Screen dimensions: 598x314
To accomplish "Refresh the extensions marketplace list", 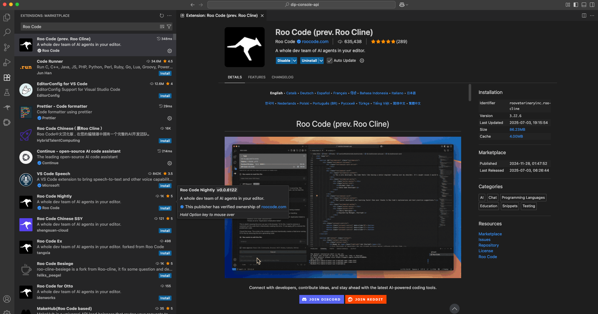I will click(162, 16).
